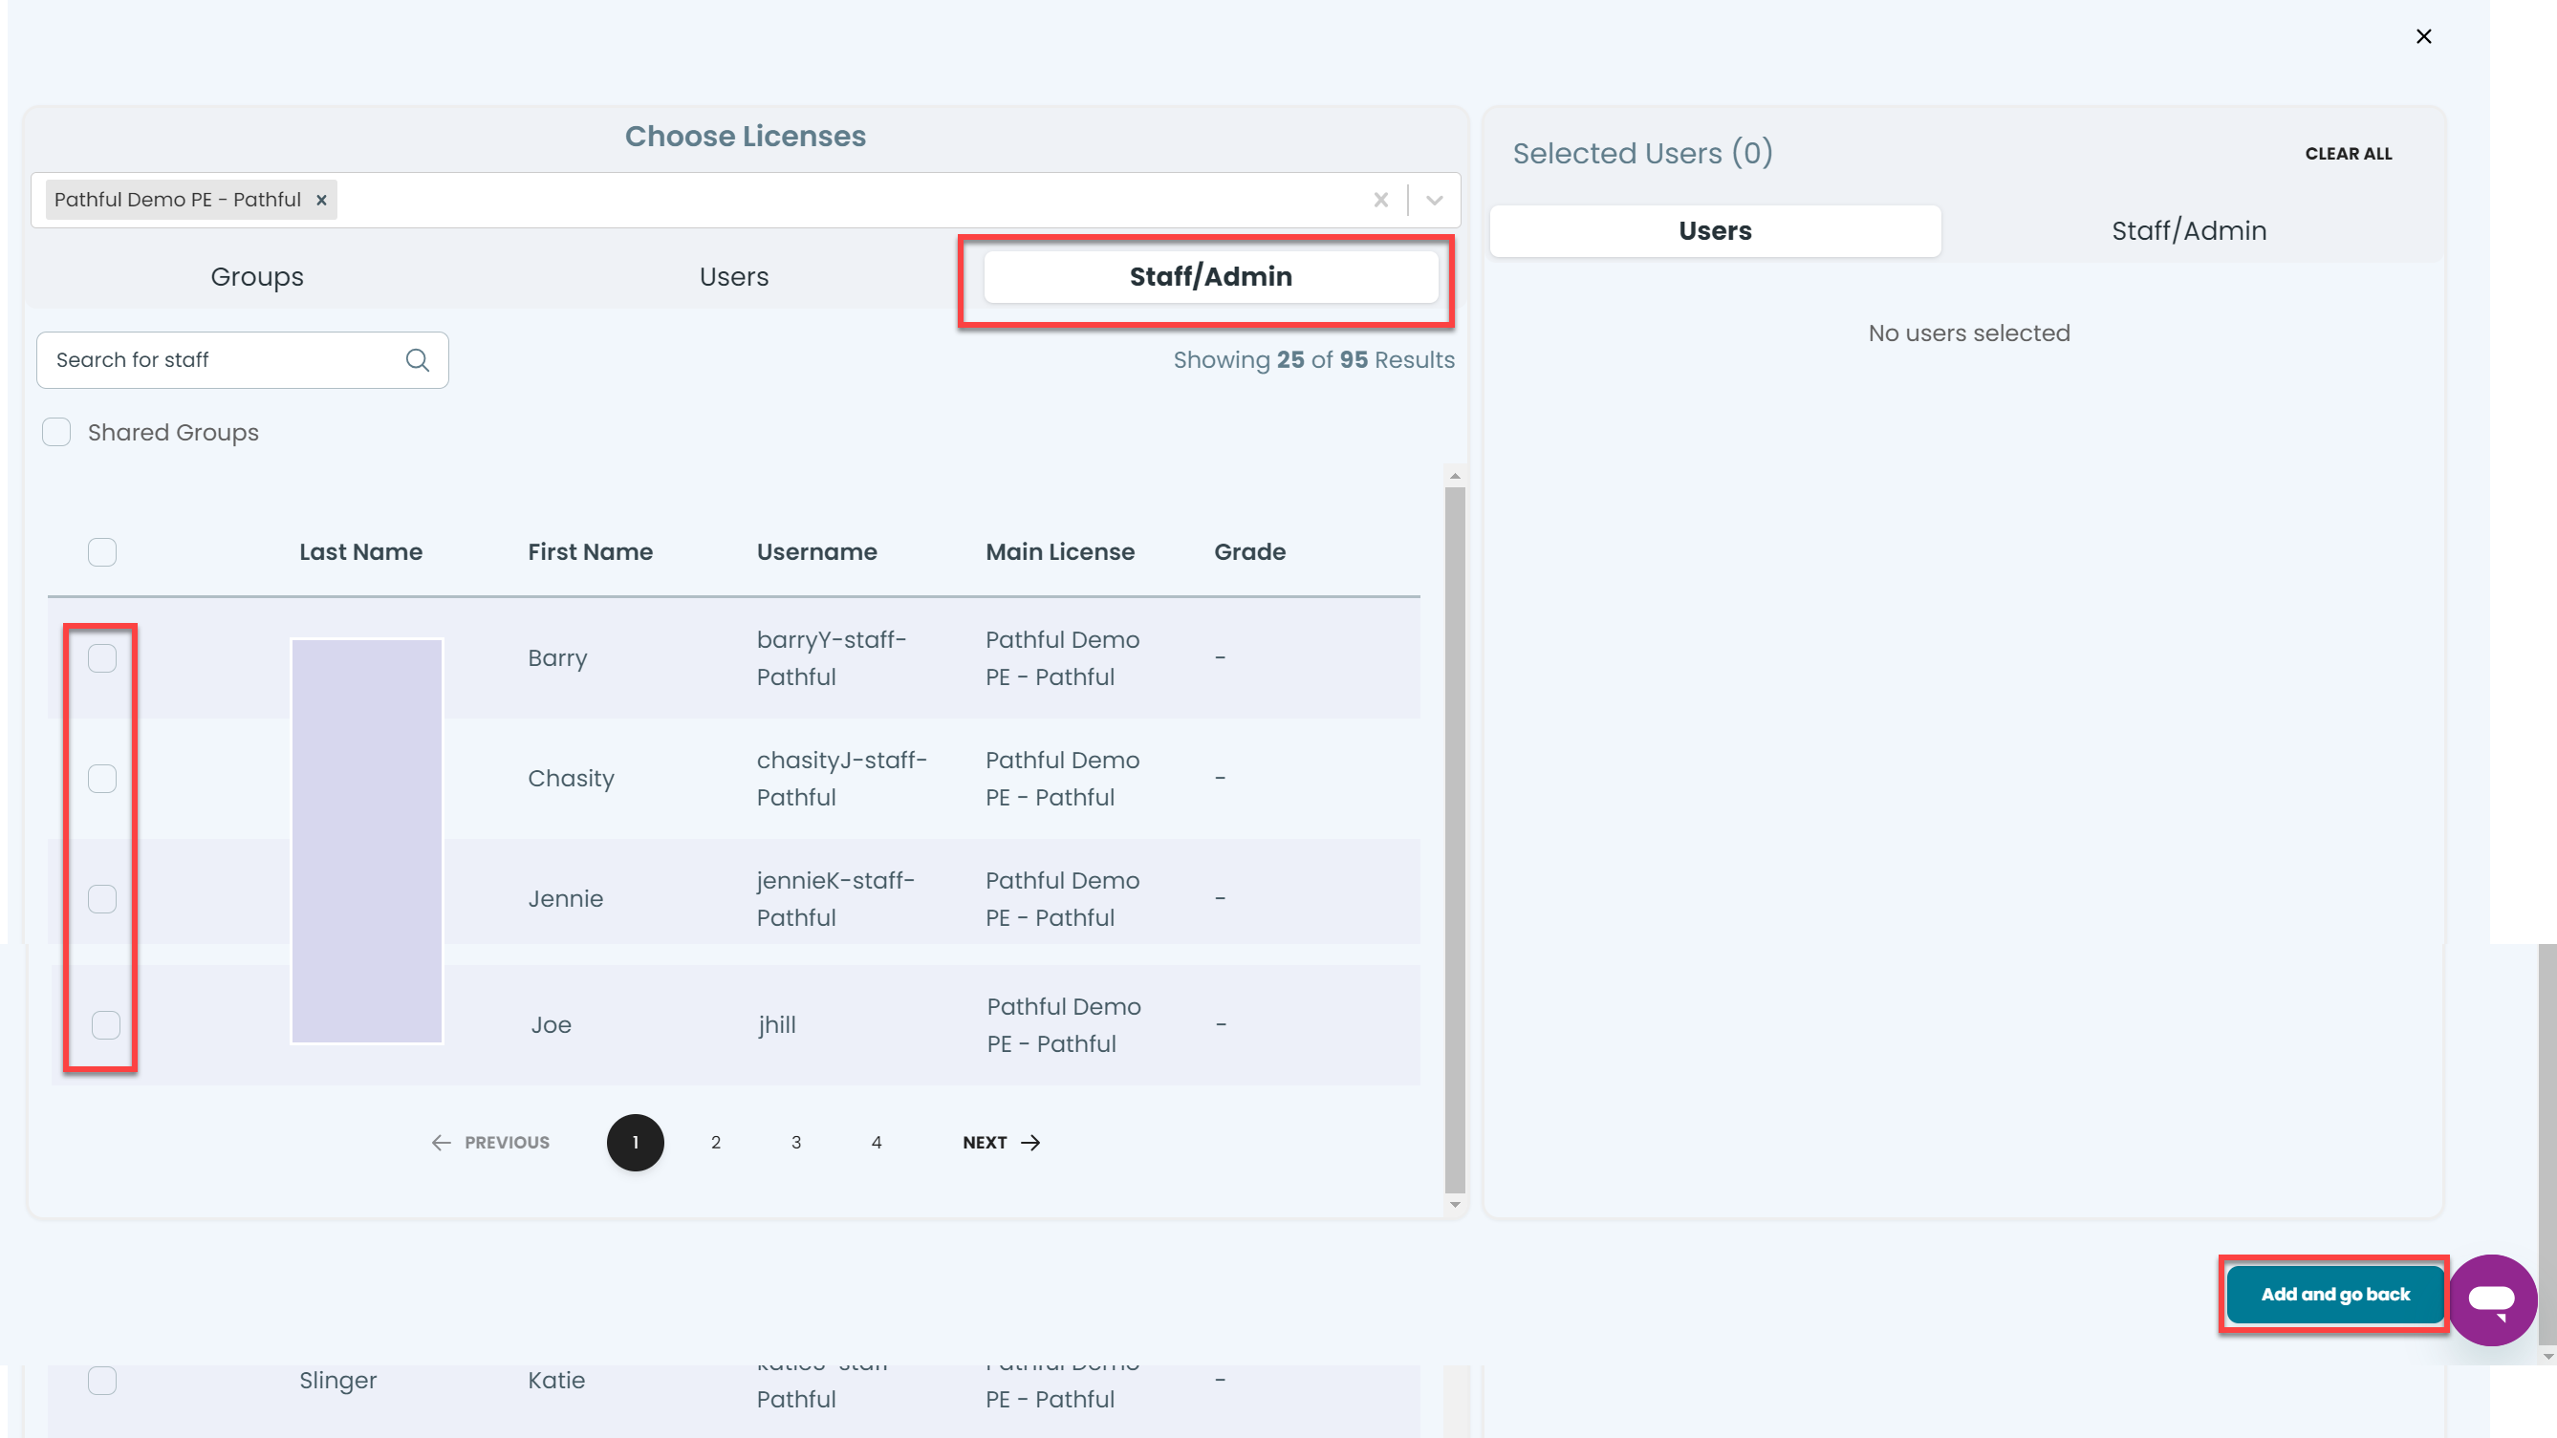Check the select-all checkbox in the table header

pos(102,551)
